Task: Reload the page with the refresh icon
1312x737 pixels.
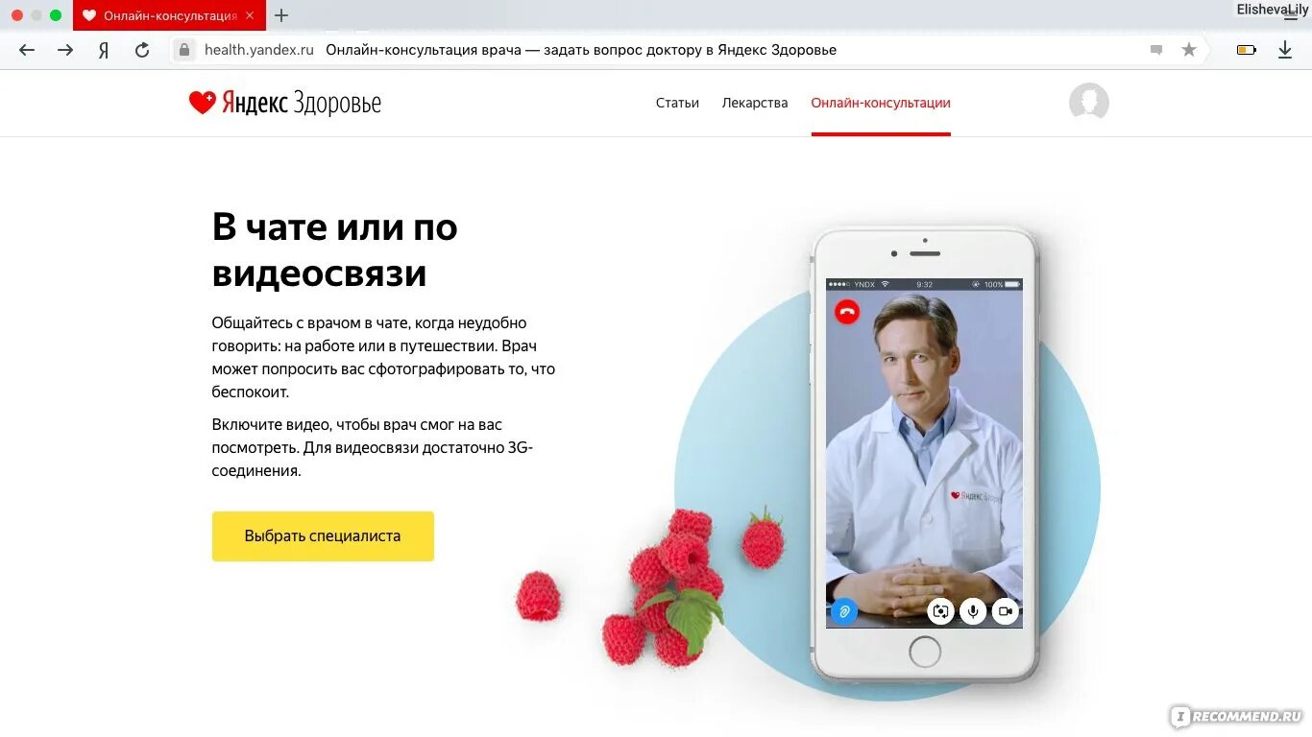Action: click(x=142, y=50)
